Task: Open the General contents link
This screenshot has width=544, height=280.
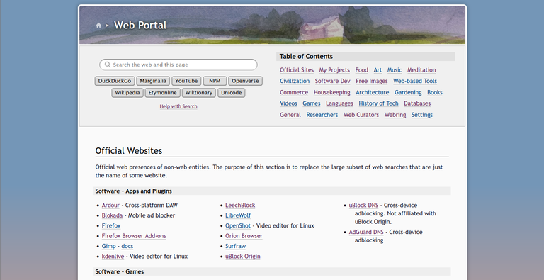Action: point(290,115)
